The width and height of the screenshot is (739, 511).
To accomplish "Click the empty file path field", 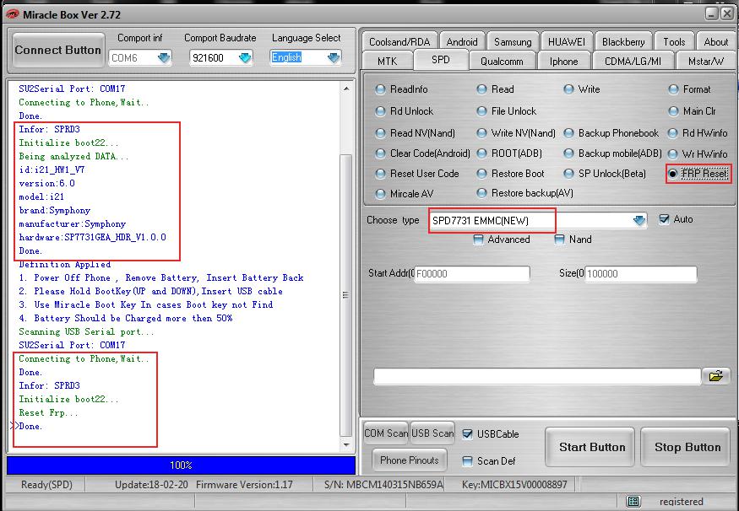I will tap(537, 376).
